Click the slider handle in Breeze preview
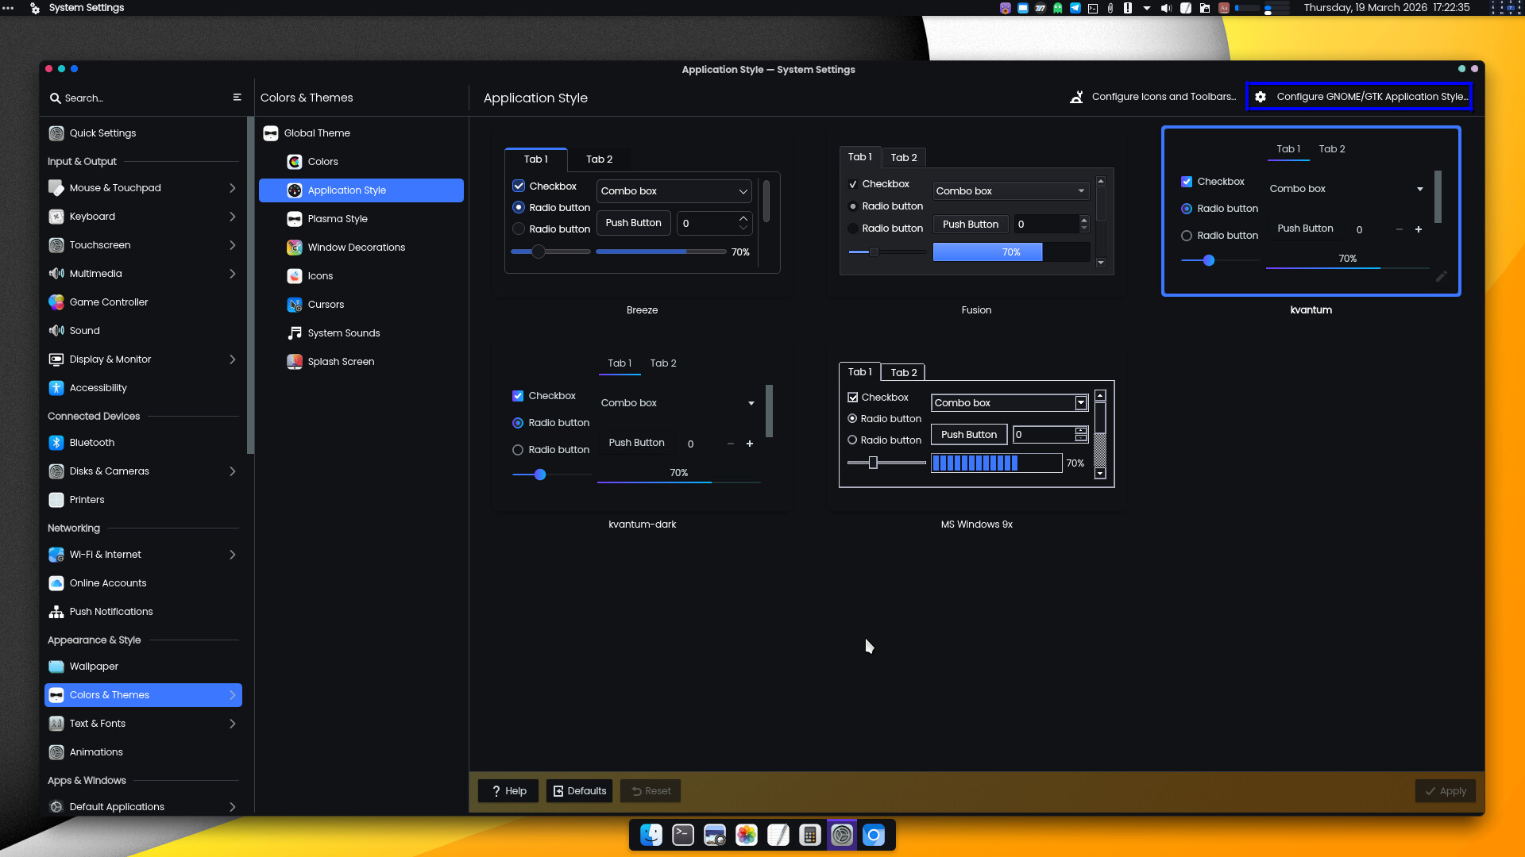 point(539,252)
